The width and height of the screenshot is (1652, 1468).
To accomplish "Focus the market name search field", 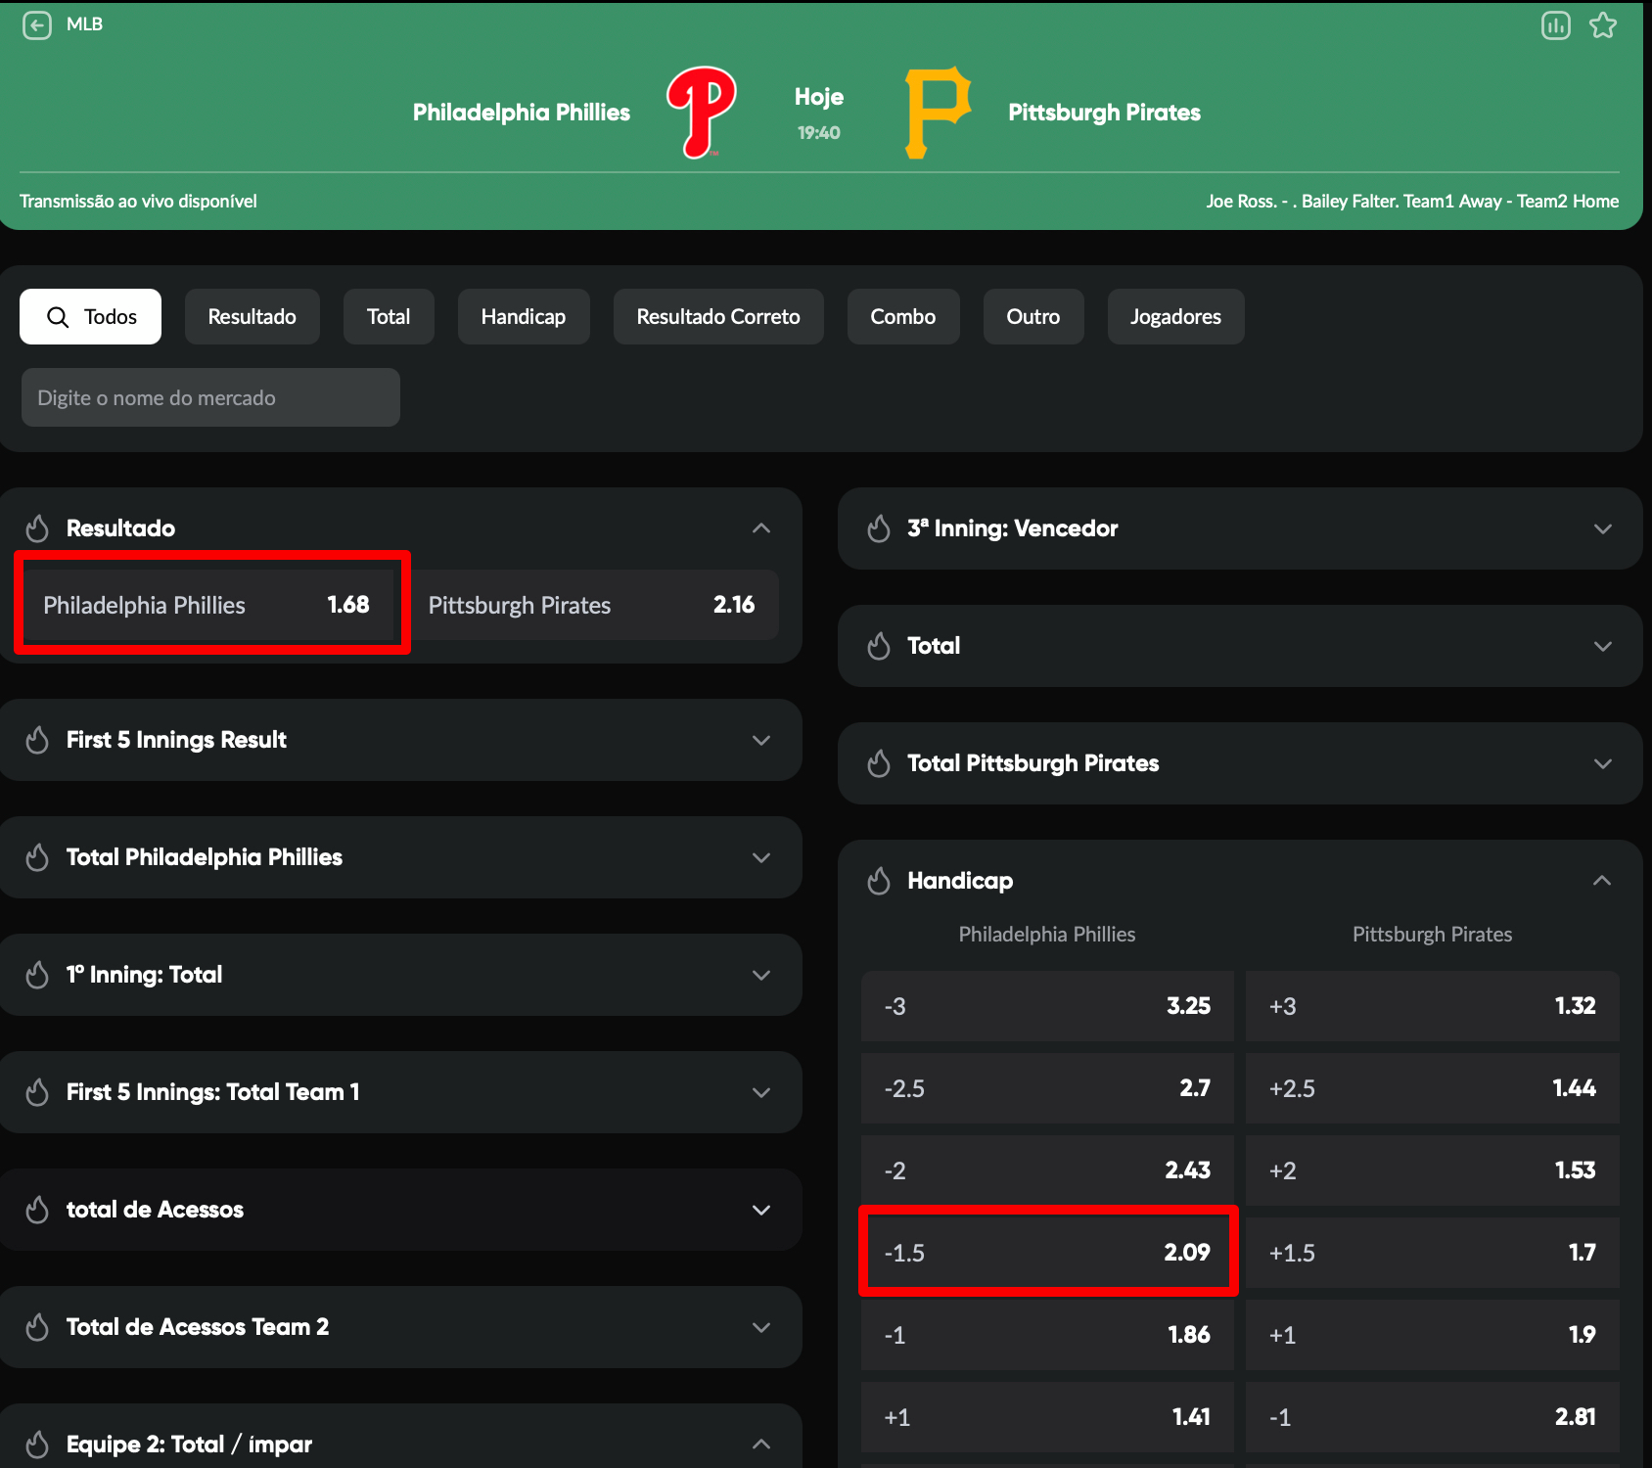I will tap(210, 397).
